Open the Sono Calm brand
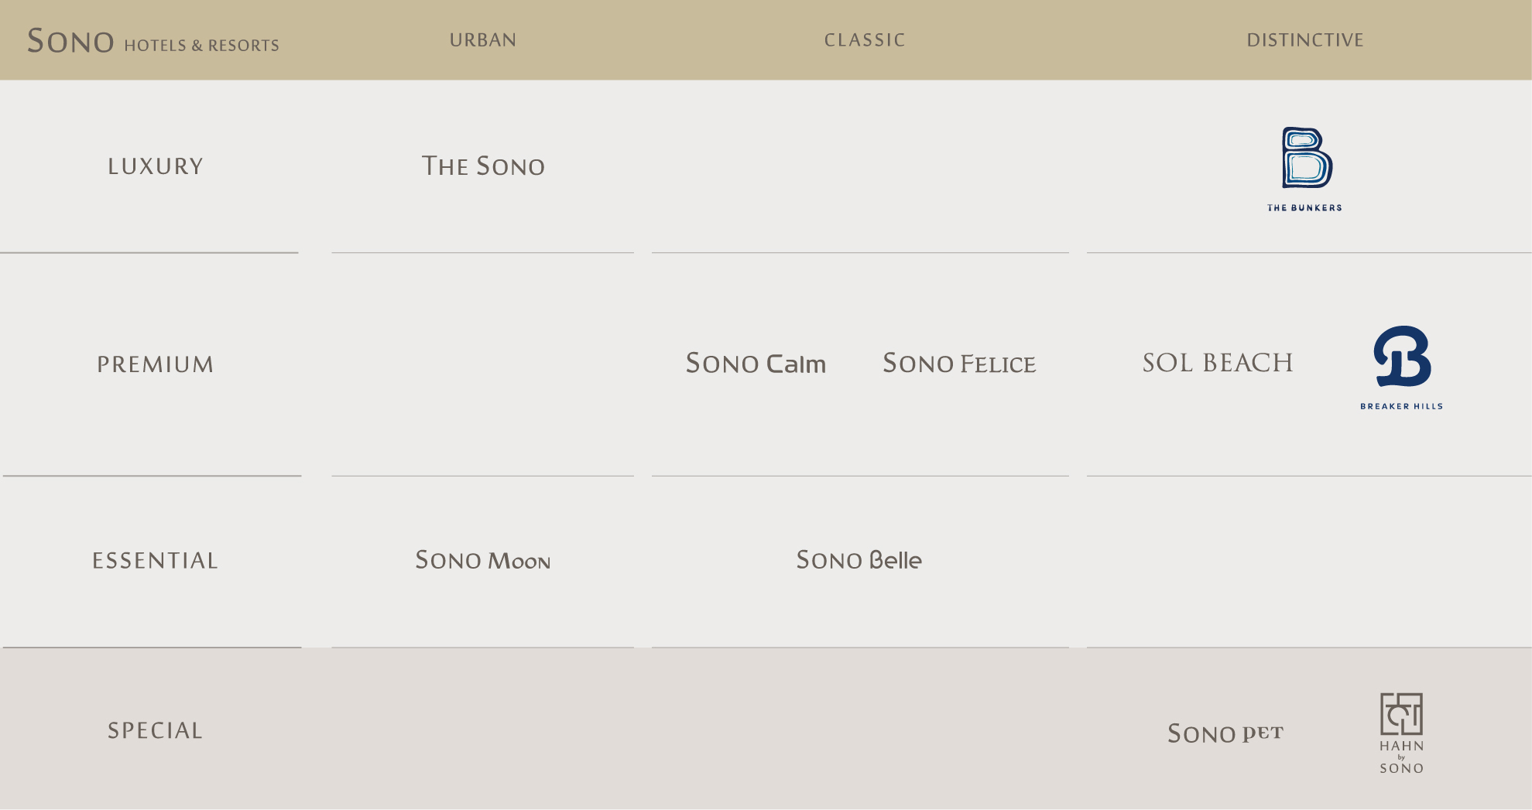1532x810 pixels. (x=756, y=364)
